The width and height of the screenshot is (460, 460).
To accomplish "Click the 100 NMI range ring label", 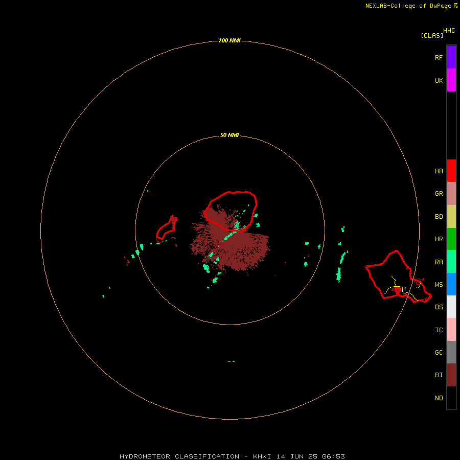I will (x=229, y=40).
